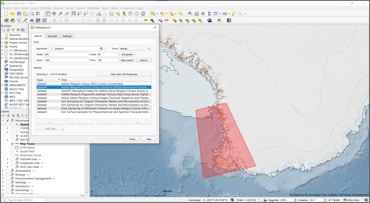
Task: Activate the Pan Map hand tool
Action: [48, 14]
